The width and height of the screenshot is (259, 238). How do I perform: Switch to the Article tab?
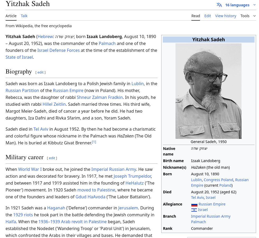11,16
